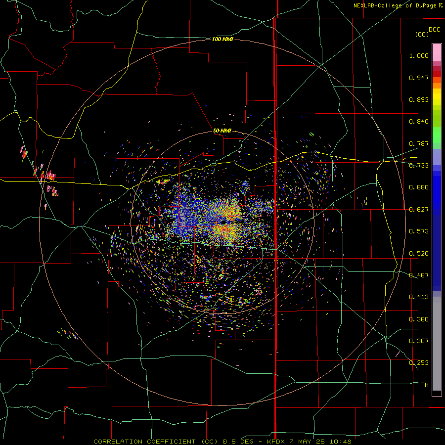The width and height of the screenshot is (445, 445).
Task: Click the 0.520 legend value
Action: click(x=419, y=254)
